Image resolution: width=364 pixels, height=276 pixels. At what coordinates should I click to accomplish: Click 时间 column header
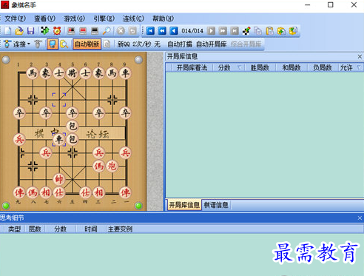(91, 229)
